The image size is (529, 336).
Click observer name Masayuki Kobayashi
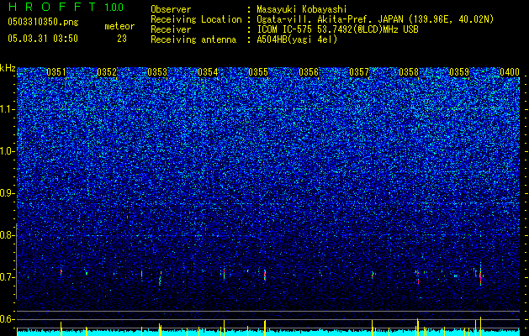(302, 9)
